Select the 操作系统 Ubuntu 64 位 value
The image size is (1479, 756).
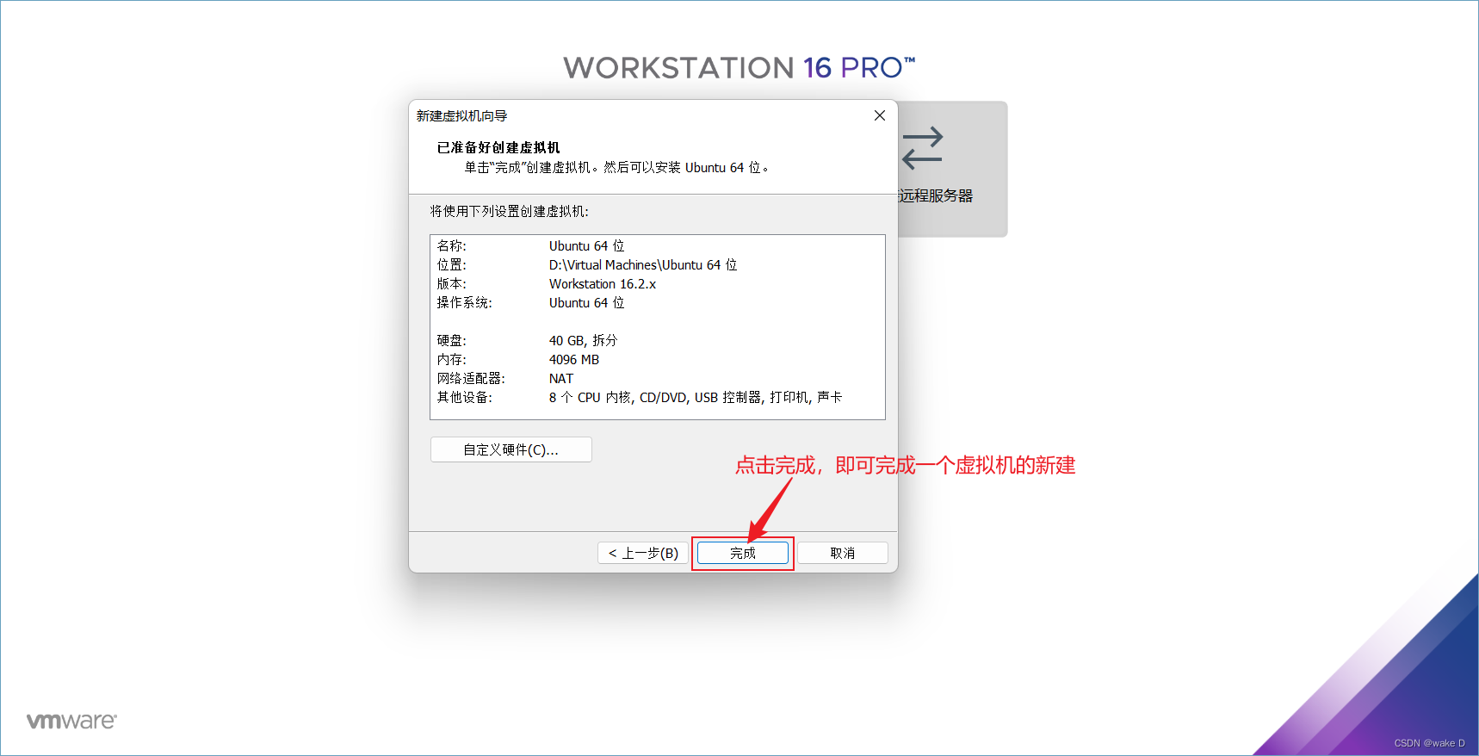point(586,303)
